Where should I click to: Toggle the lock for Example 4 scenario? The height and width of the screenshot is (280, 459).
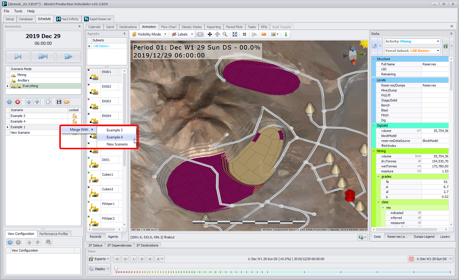75,121
